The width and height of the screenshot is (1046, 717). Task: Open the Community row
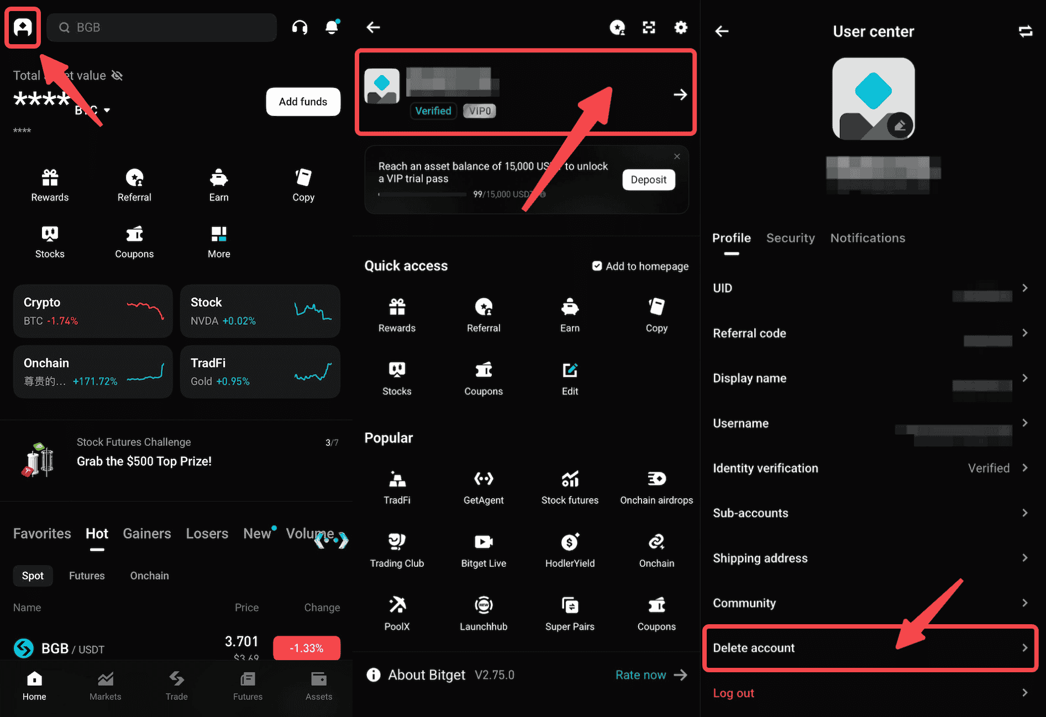coord(870,603)
